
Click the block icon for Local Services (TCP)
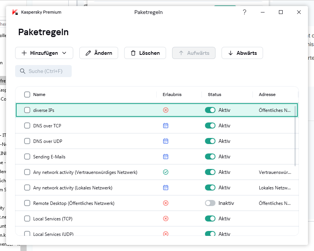pyautogui.click(x=165, y=218)
